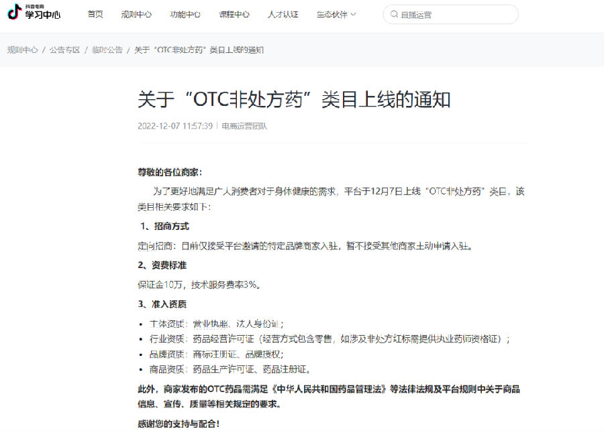Viewport: 604px width, 433px height.
Task: Open the 功能中心 menu item
Action: 185,14
